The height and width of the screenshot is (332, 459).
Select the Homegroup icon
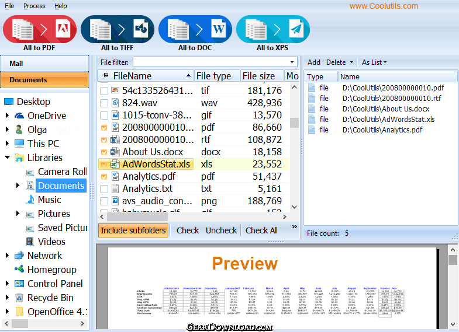19,269
